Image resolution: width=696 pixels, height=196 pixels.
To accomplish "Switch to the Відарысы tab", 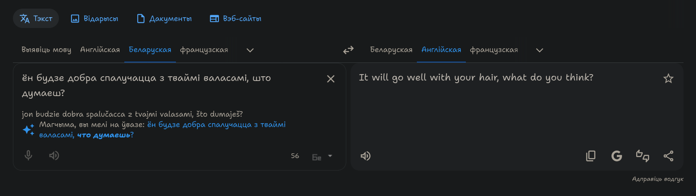I will click(x=95, y=19).
